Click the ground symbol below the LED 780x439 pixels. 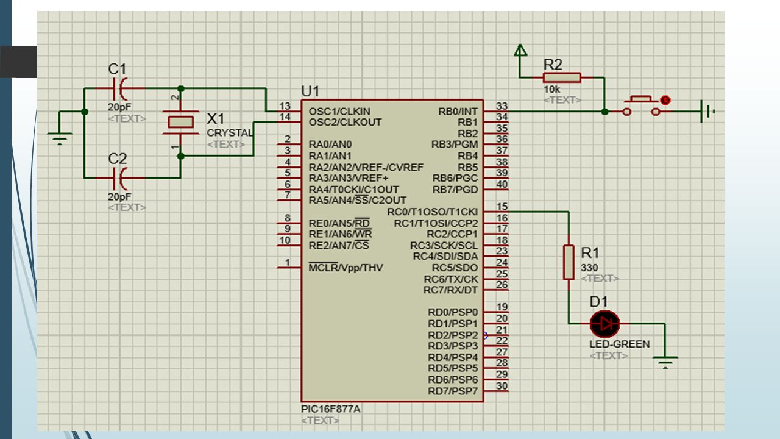click(665, 363)
